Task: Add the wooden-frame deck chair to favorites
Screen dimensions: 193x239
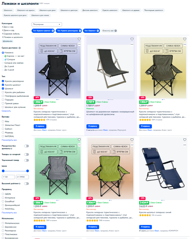Action: (x=132, y=39)
